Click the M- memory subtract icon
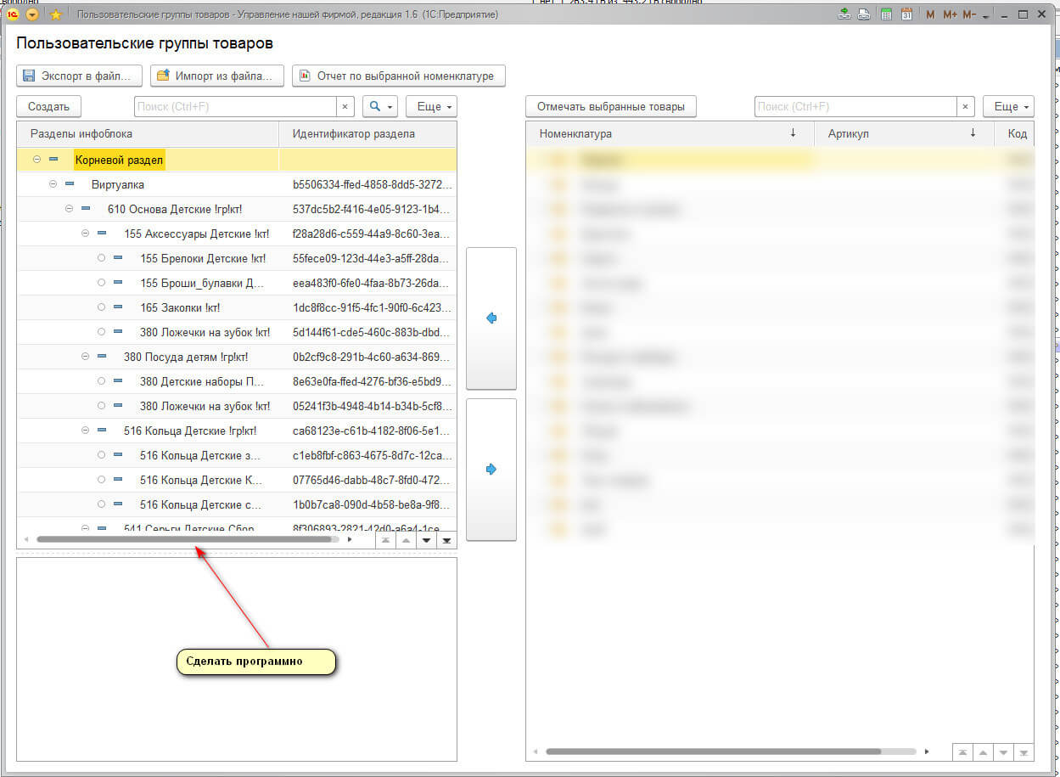This screenshot has width=1060, height=777. [x=969, y=14]
